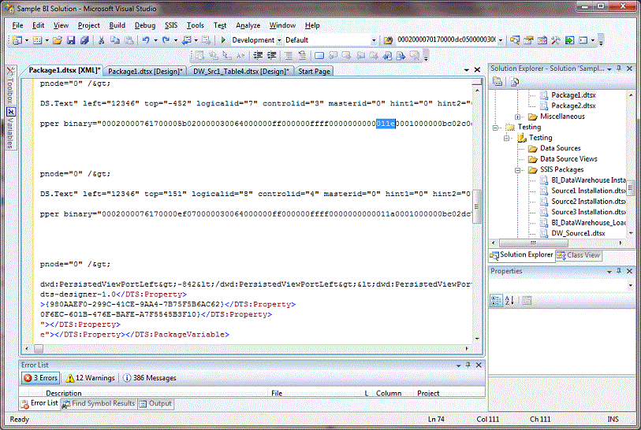Sort Properties alphabetically with A-Z icon
The image size is (641, 430).
point(509,301)
